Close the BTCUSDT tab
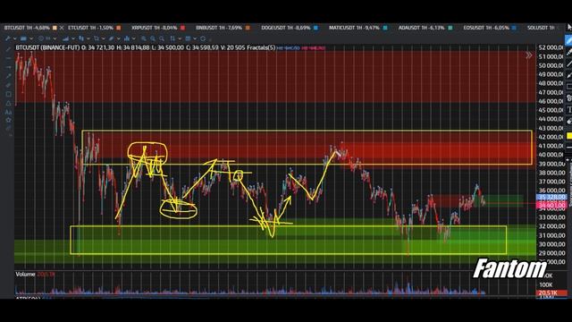Screen dimensions: 572x322 62,28
